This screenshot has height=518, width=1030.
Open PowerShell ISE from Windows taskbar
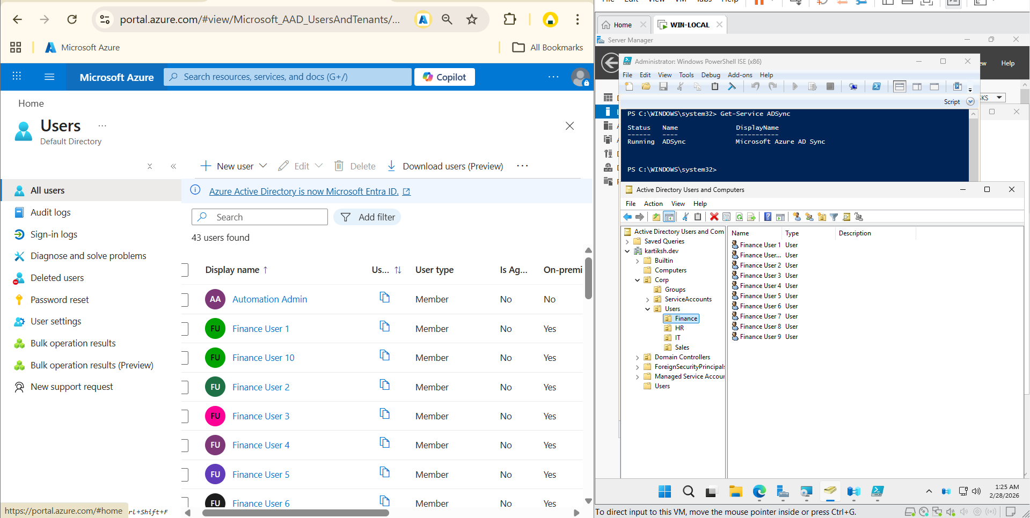click(877, 491)
